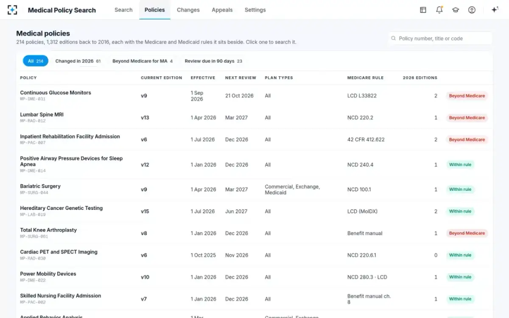Open the sparkle AI assistant icon
Viewport: 509px width, 318px height.
[x=495, y=10]
